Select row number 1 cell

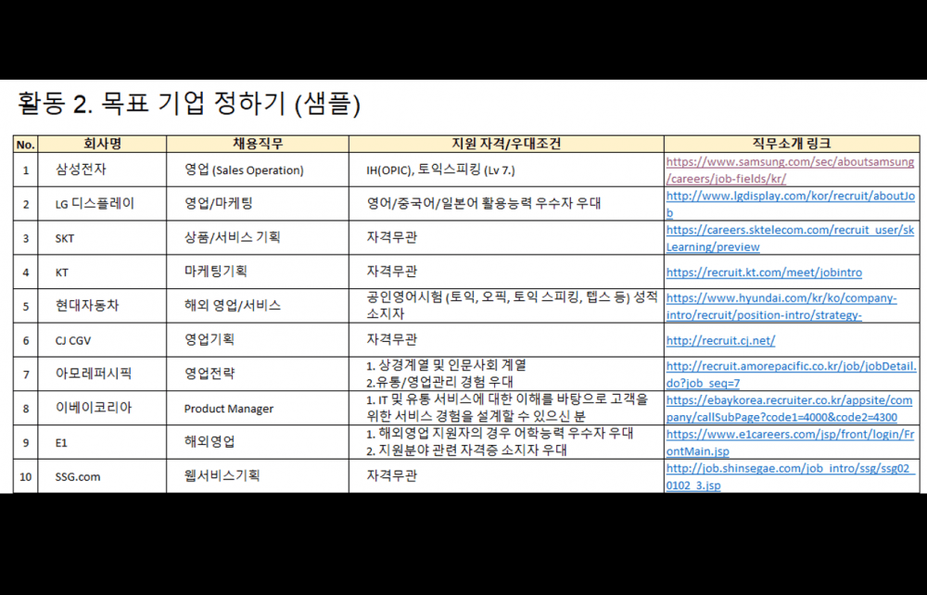click(25, 170)
